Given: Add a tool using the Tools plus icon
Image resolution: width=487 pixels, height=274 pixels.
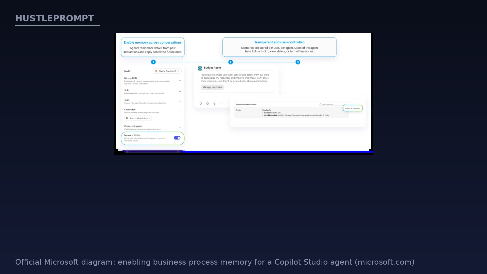Looking at the screenshot, I should [x=180, y=101].
